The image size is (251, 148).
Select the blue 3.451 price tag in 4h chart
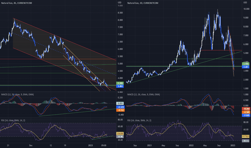[x=120, y=86]
